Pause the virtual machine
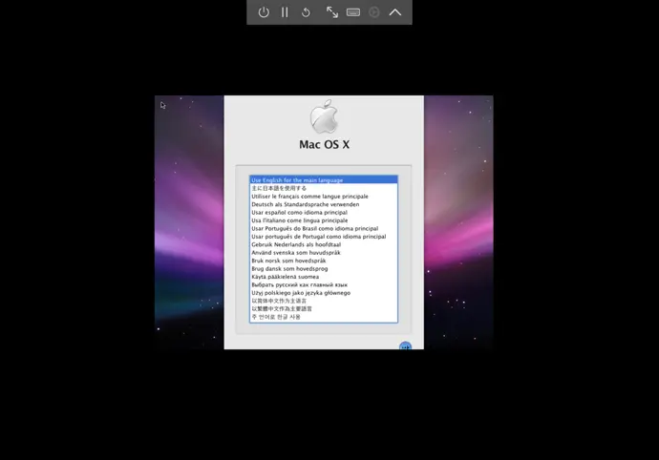 285,12
